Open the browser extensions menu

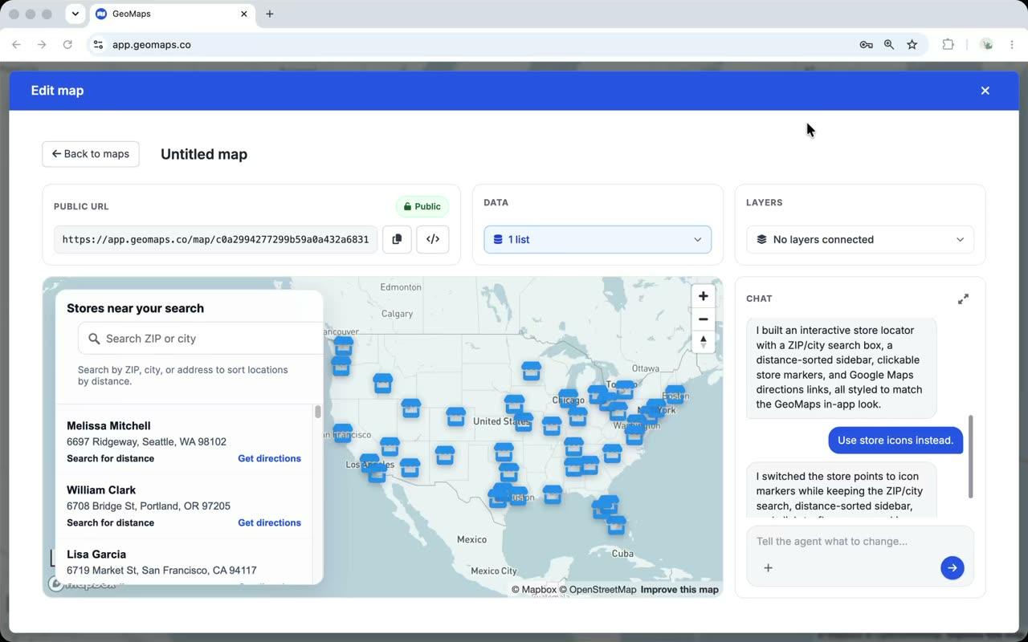click(x=948, y=45)
